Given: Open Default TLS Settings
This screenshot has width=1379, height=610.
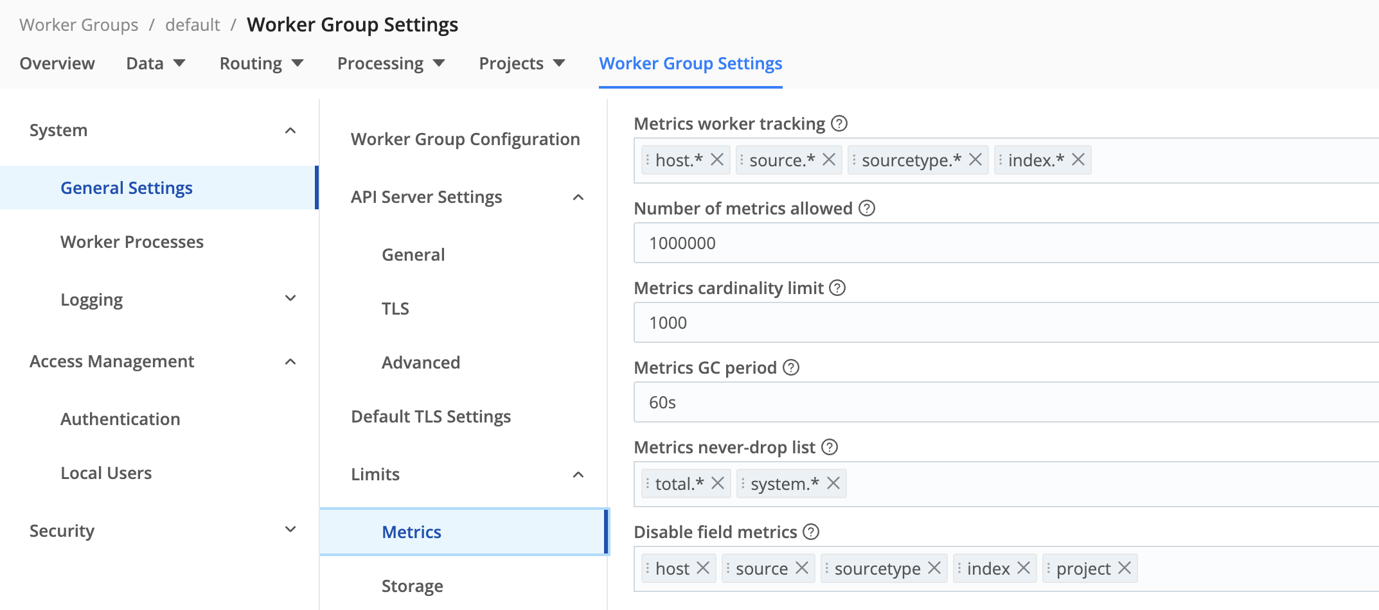Looking at the screenshot, I should 431,416.
